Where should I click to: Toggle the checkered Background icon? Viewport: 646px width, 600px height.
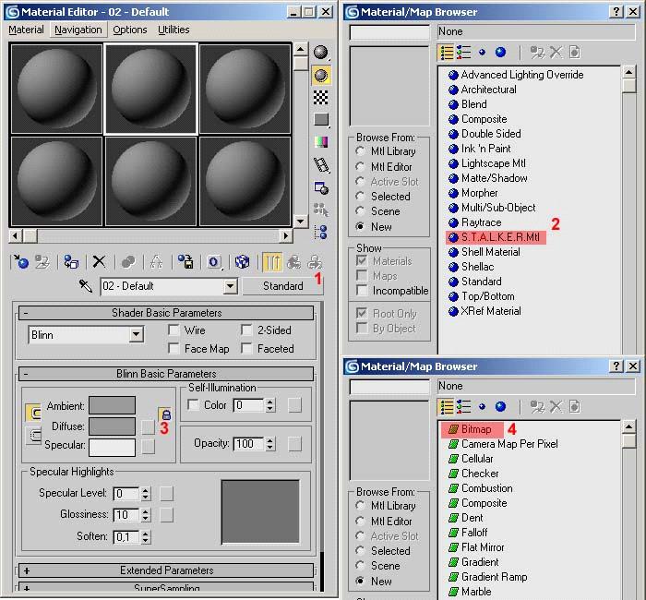point(321,97)
